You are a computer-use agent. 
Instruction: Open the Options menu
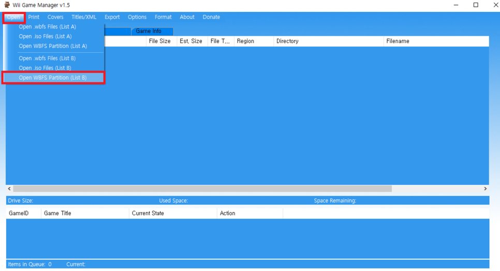(137, 17)
